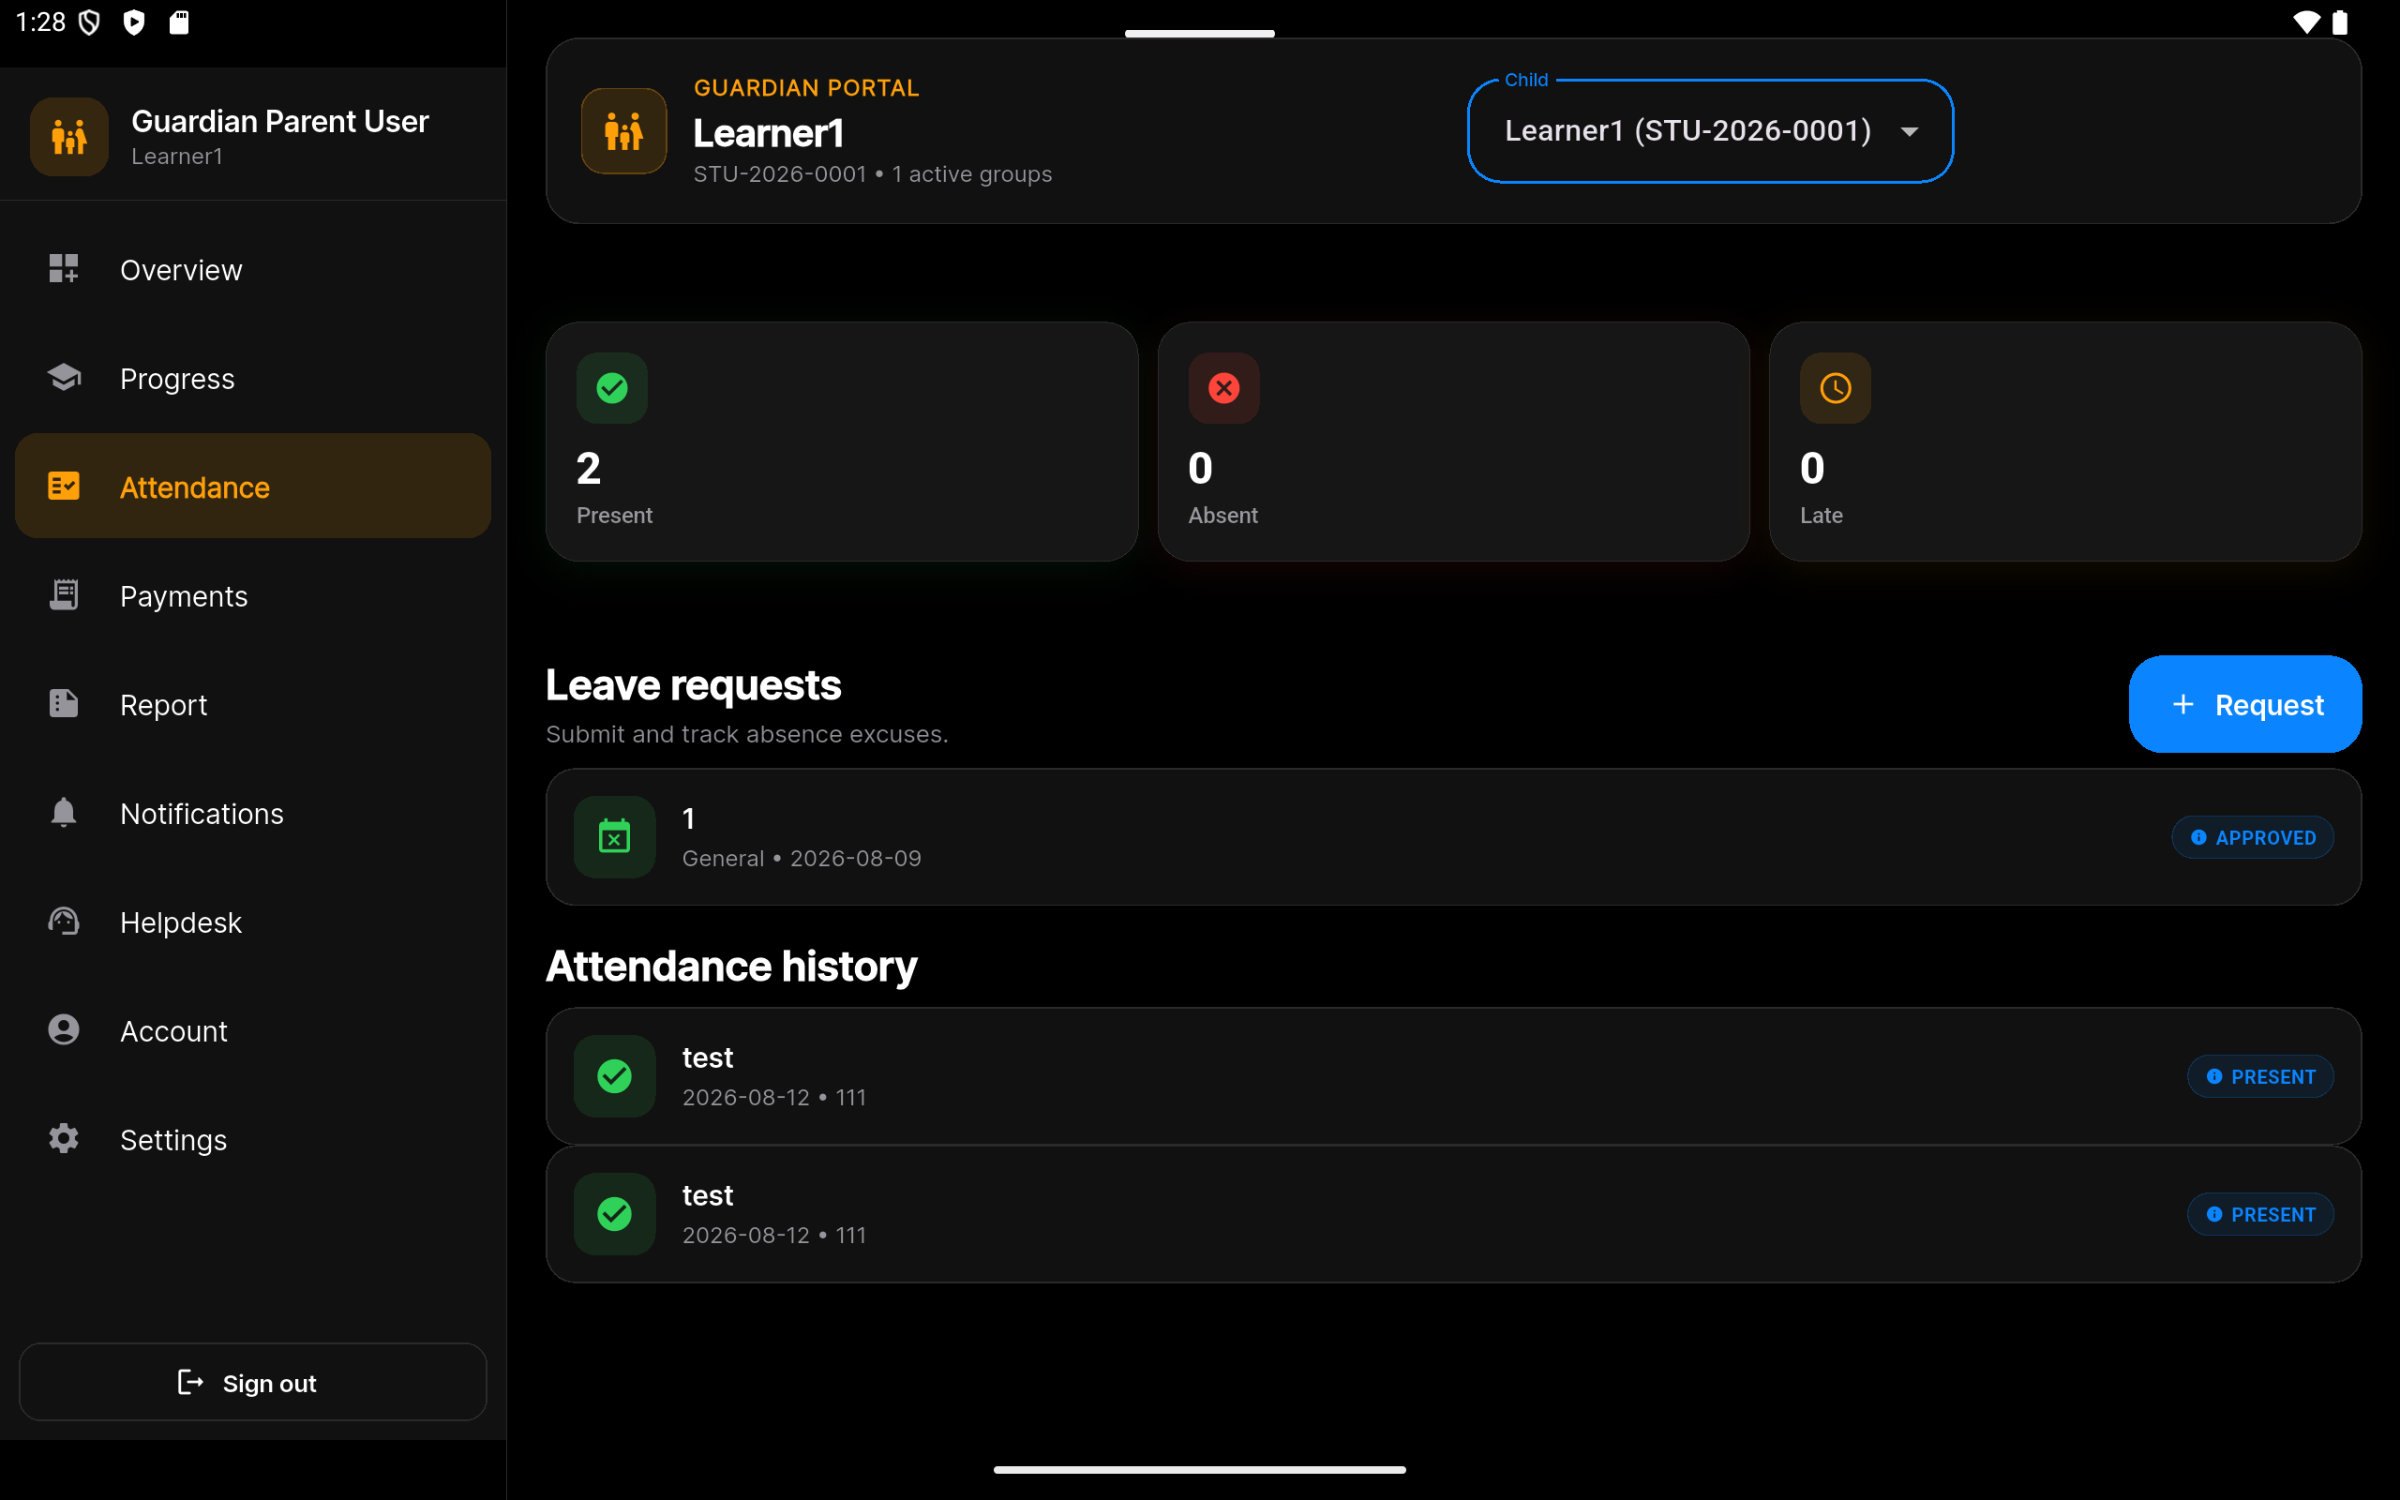
Task: Click the 'Attendance history' heading
Action: click(732, 967)
